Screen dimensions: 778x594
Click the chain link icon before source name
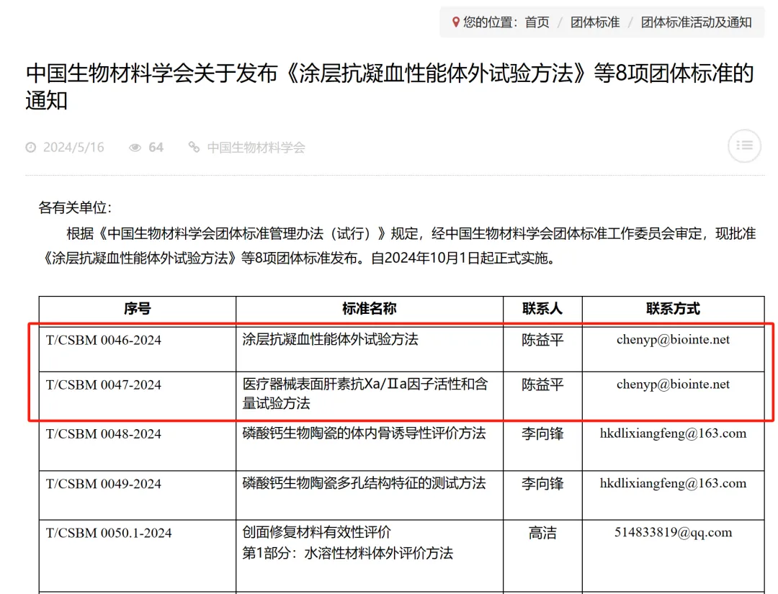click(194, 148)
